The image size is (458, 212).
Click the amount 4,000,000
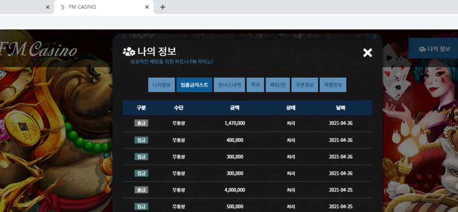[235, 190]
